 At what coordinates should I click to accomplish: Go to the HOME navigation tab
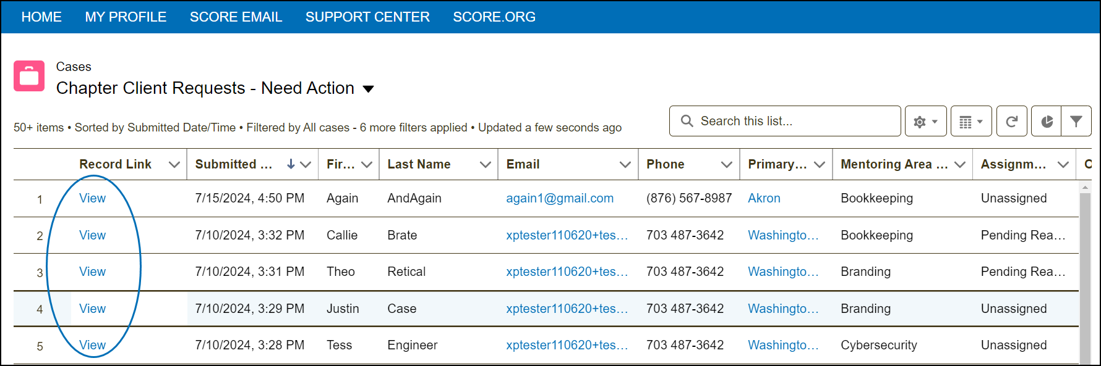(41, 17)
